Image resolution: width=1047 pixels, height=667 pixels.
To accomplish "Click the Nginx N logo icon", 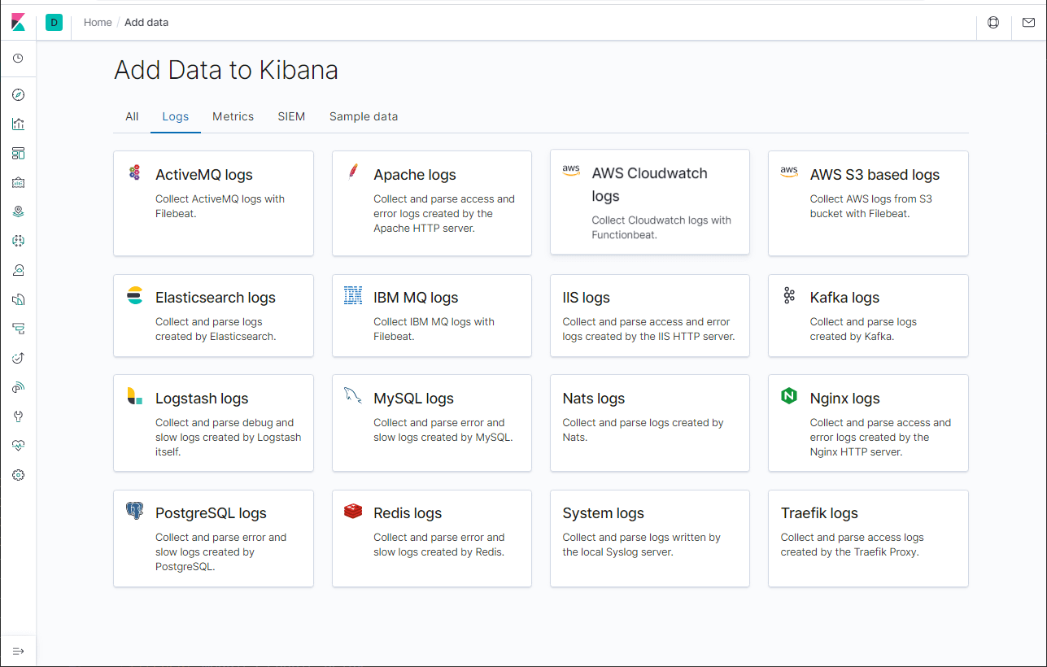I will [789, 396].
